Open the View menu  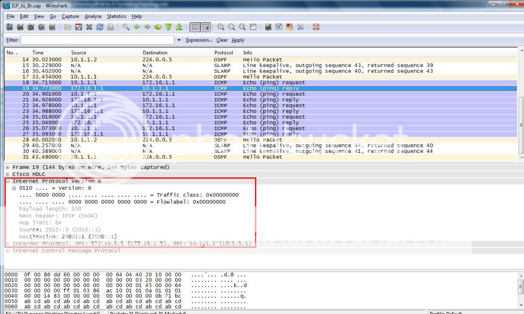pyautogui.click(x=39, y=16)
